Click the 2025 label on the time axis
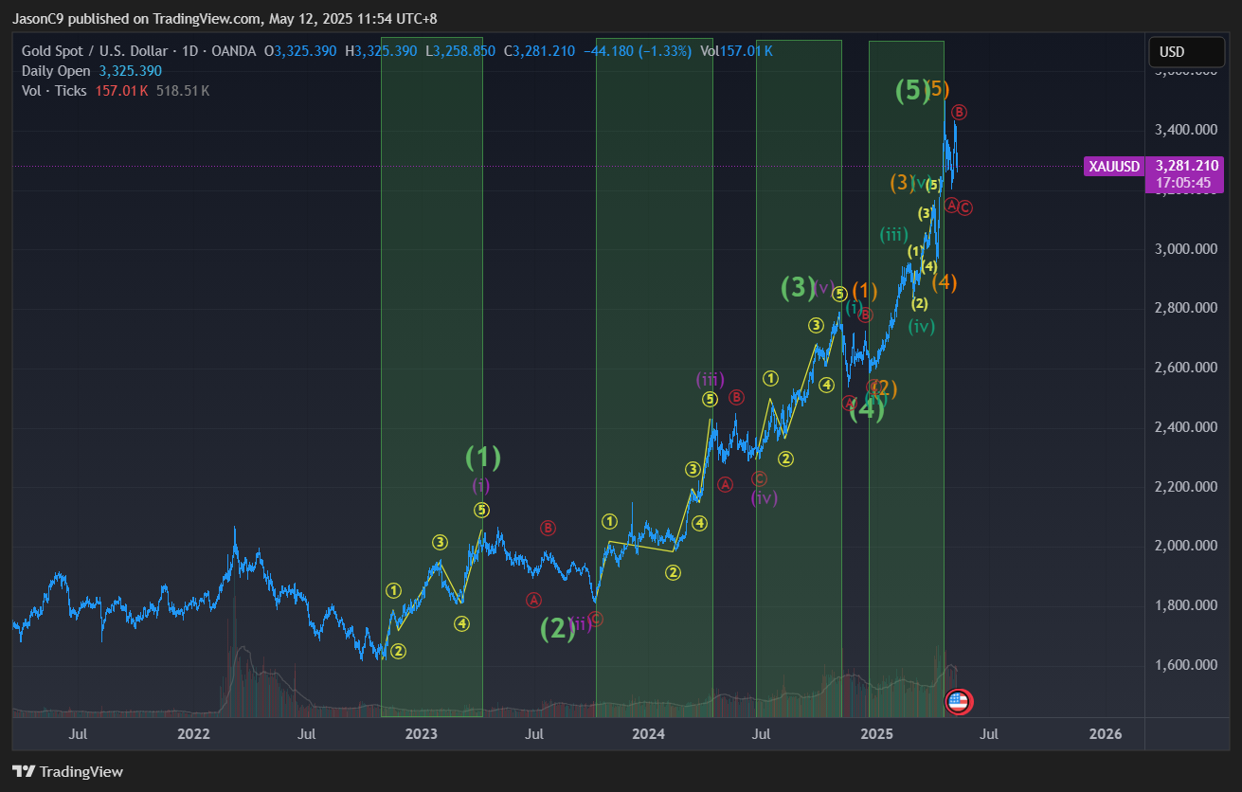 [x=877, y=734]
